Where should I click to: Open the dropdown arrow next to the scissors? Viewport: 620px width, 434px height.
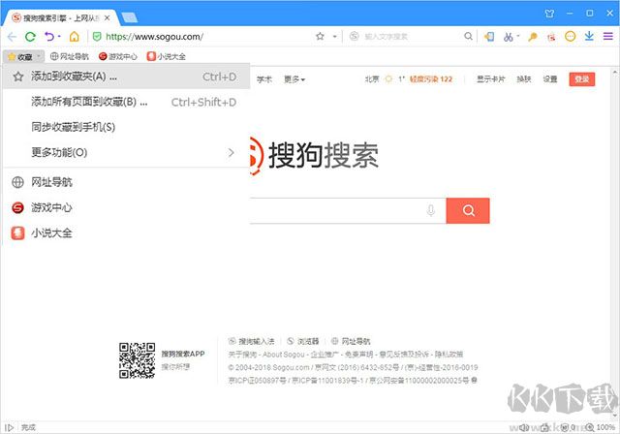(x=518, y=36)
